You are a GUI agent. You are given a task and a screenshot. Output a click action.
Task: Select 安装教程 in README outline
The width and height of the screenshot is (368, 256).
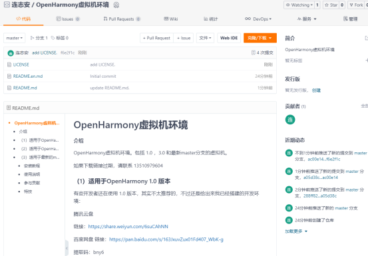[x=32, y=166]
